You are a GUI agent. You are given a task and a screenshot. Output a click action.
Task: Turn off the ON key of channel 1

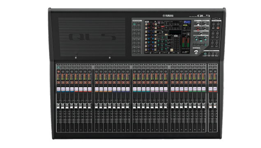pos(58,82)
